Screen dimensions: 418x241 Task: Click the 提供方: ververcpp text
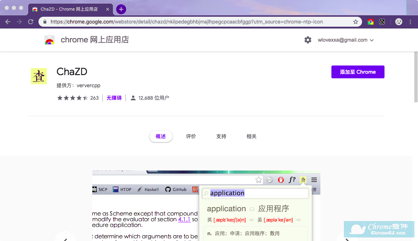78,85
